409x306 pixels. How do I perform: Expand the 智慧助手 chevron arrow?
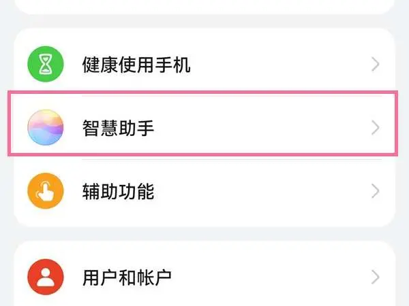[x=375, y=128]
